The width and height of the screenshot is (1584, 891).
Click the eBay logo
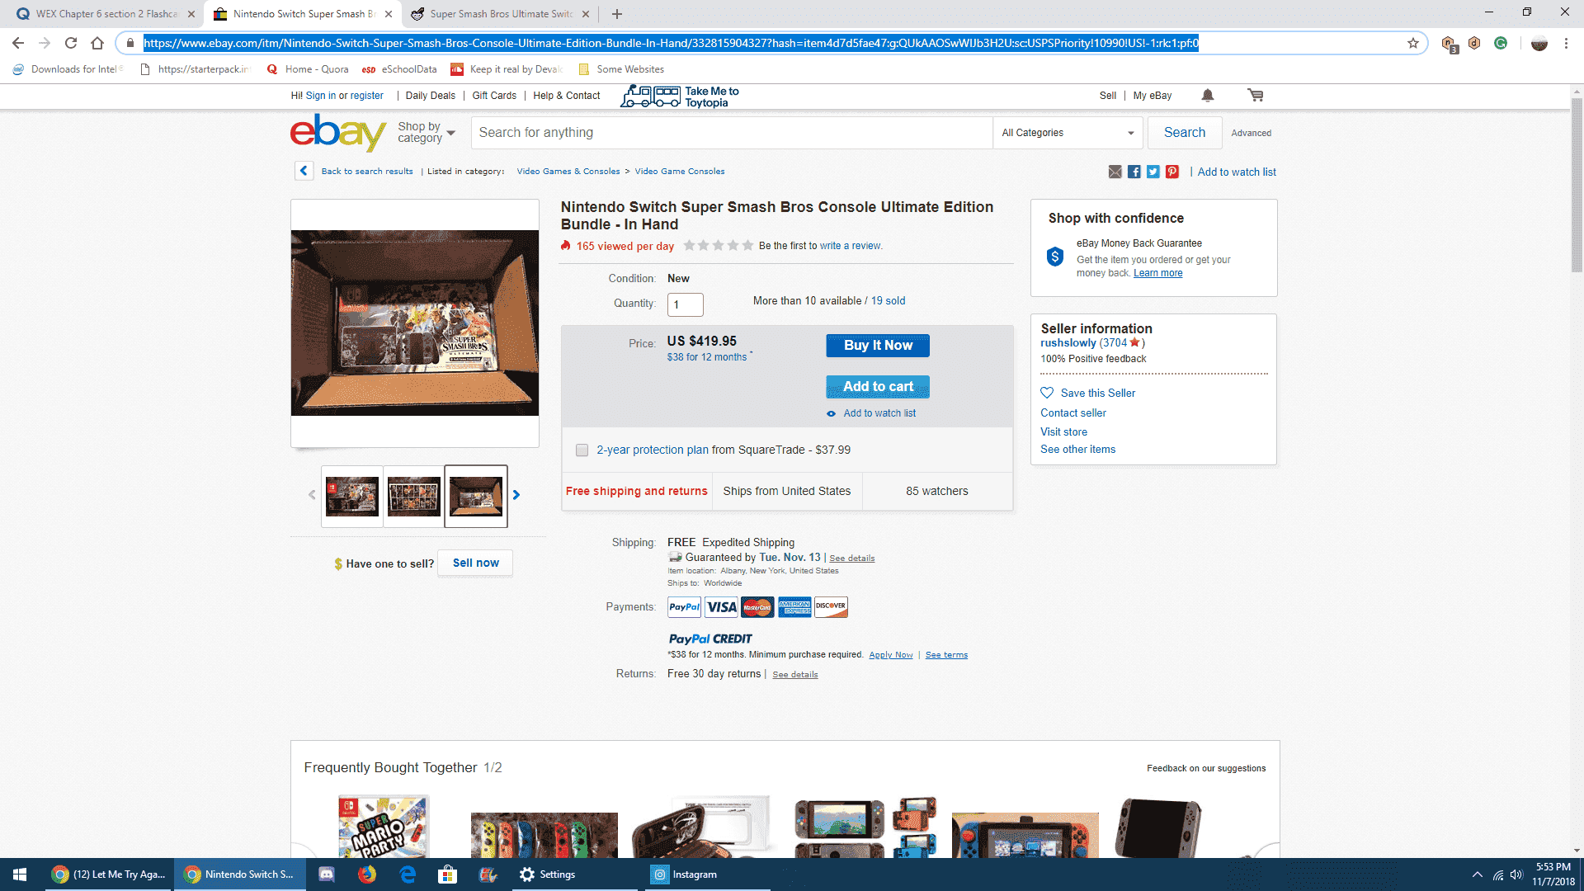[x=337, y=133]
